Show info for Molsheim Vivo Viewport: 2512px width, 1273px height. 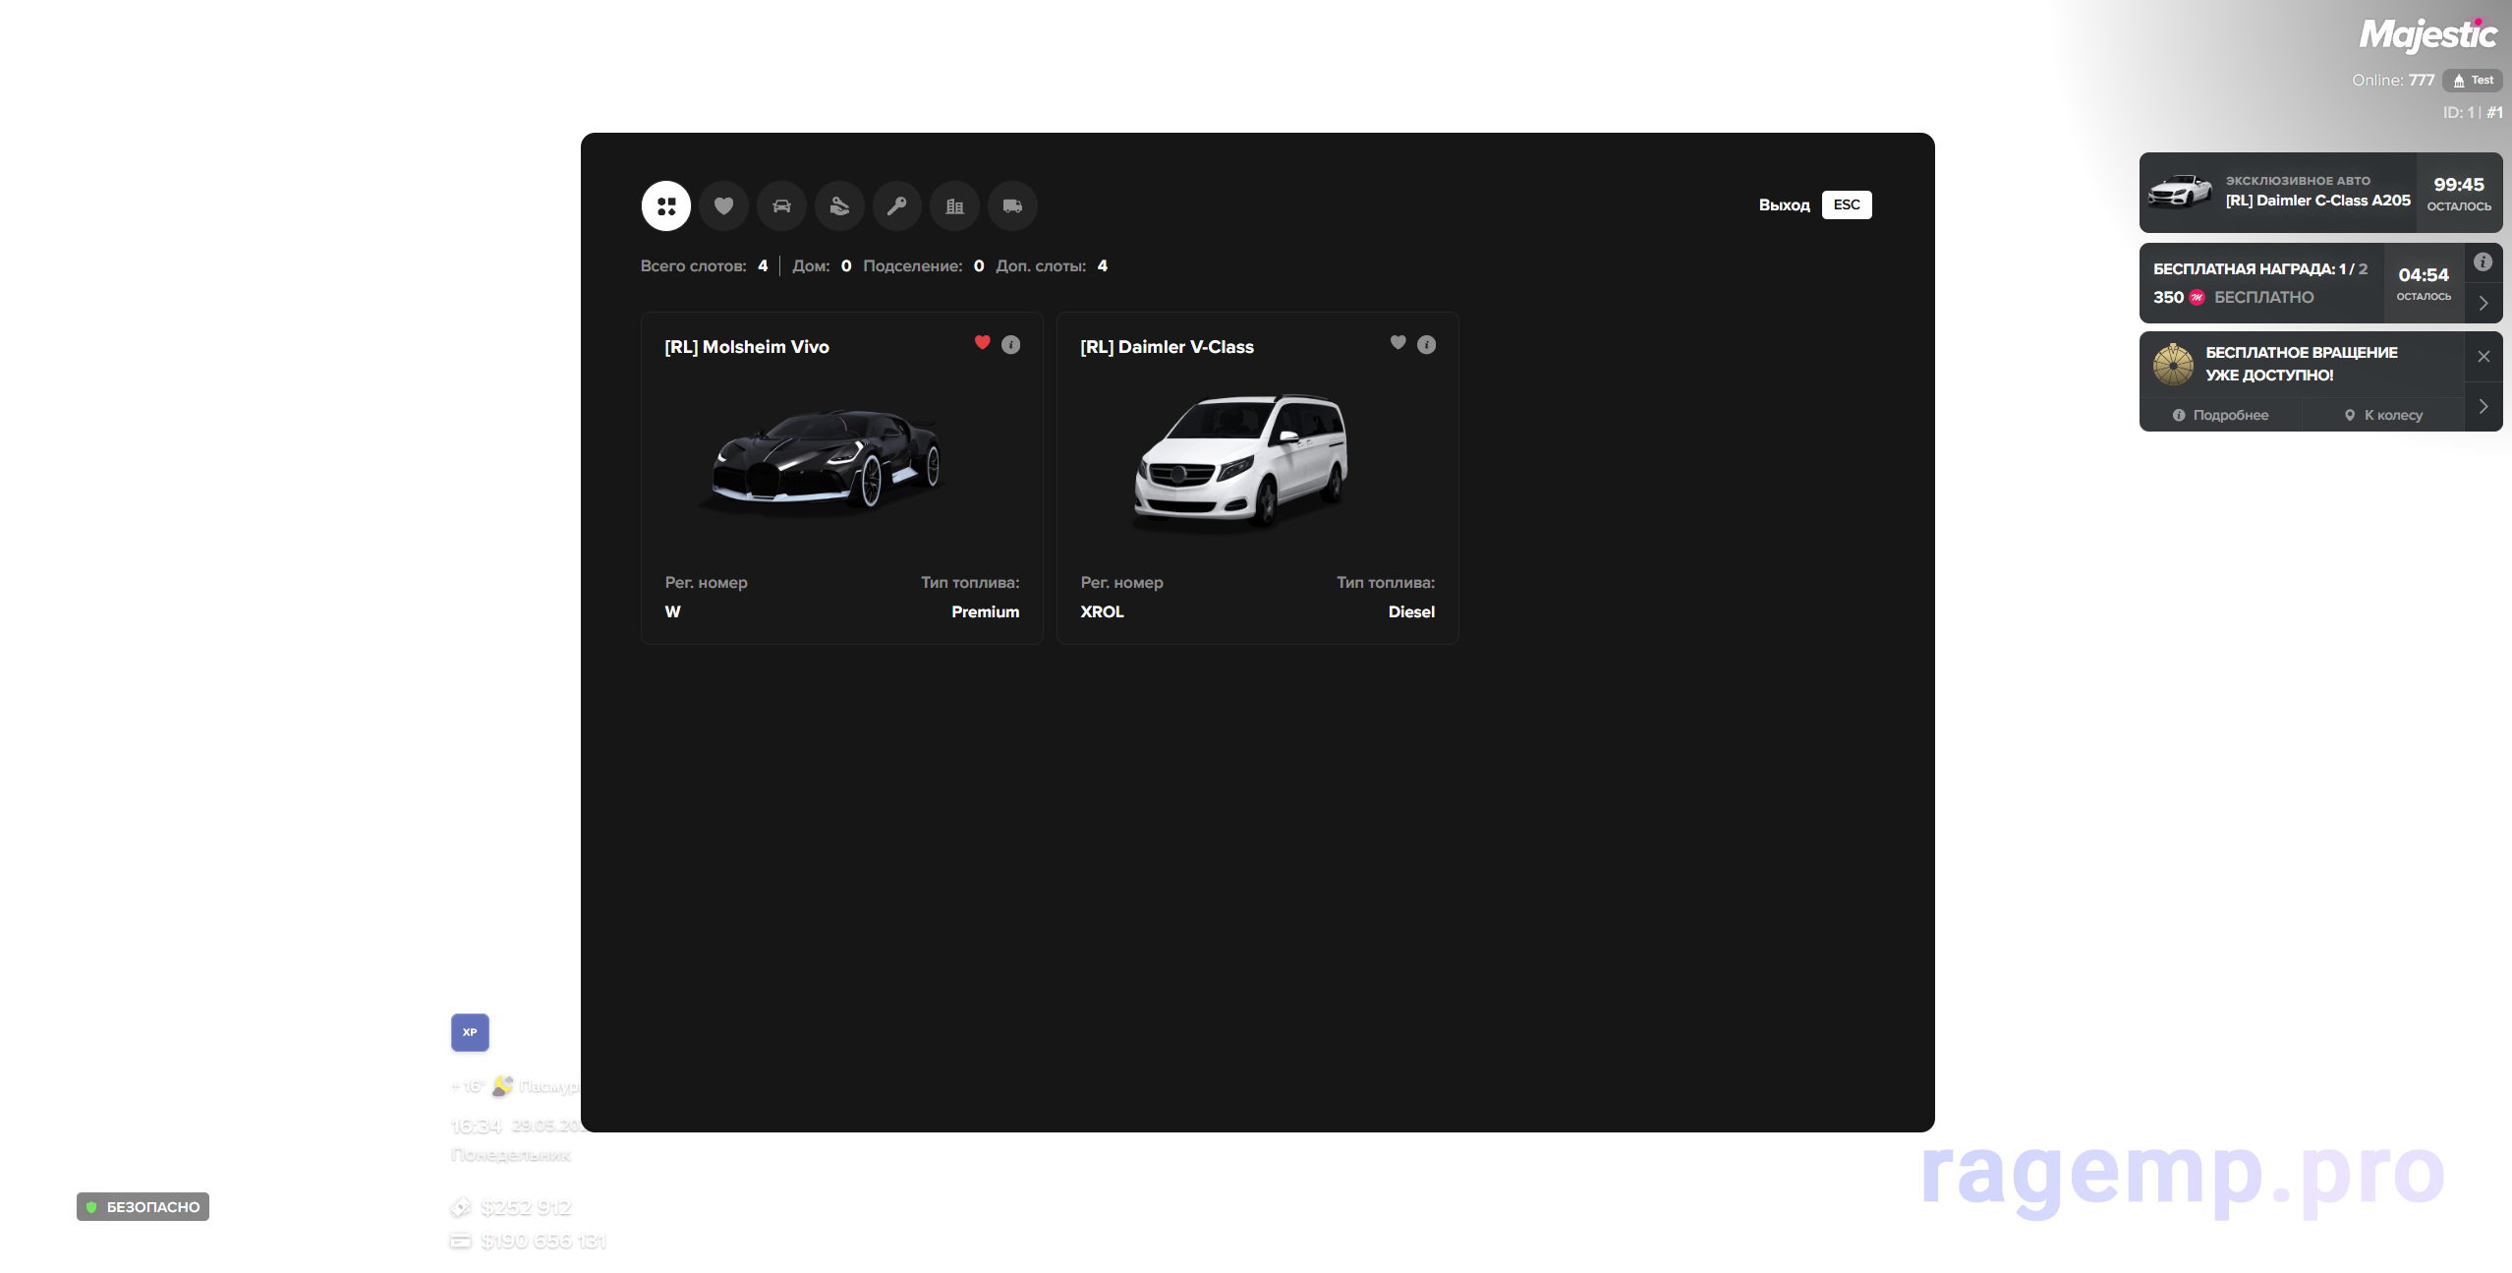click(1010, 344)
